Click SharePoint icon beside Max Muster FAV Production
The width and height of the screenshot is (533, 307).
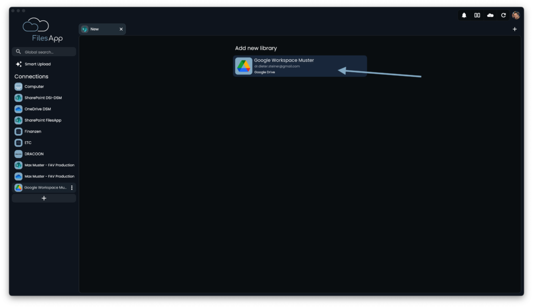tap(18, 165)
